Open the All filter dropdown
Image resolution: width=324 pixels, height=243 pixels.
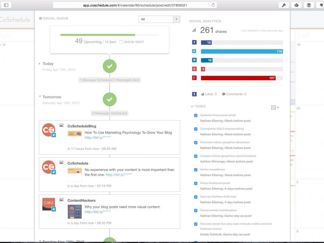click(159, 19)
